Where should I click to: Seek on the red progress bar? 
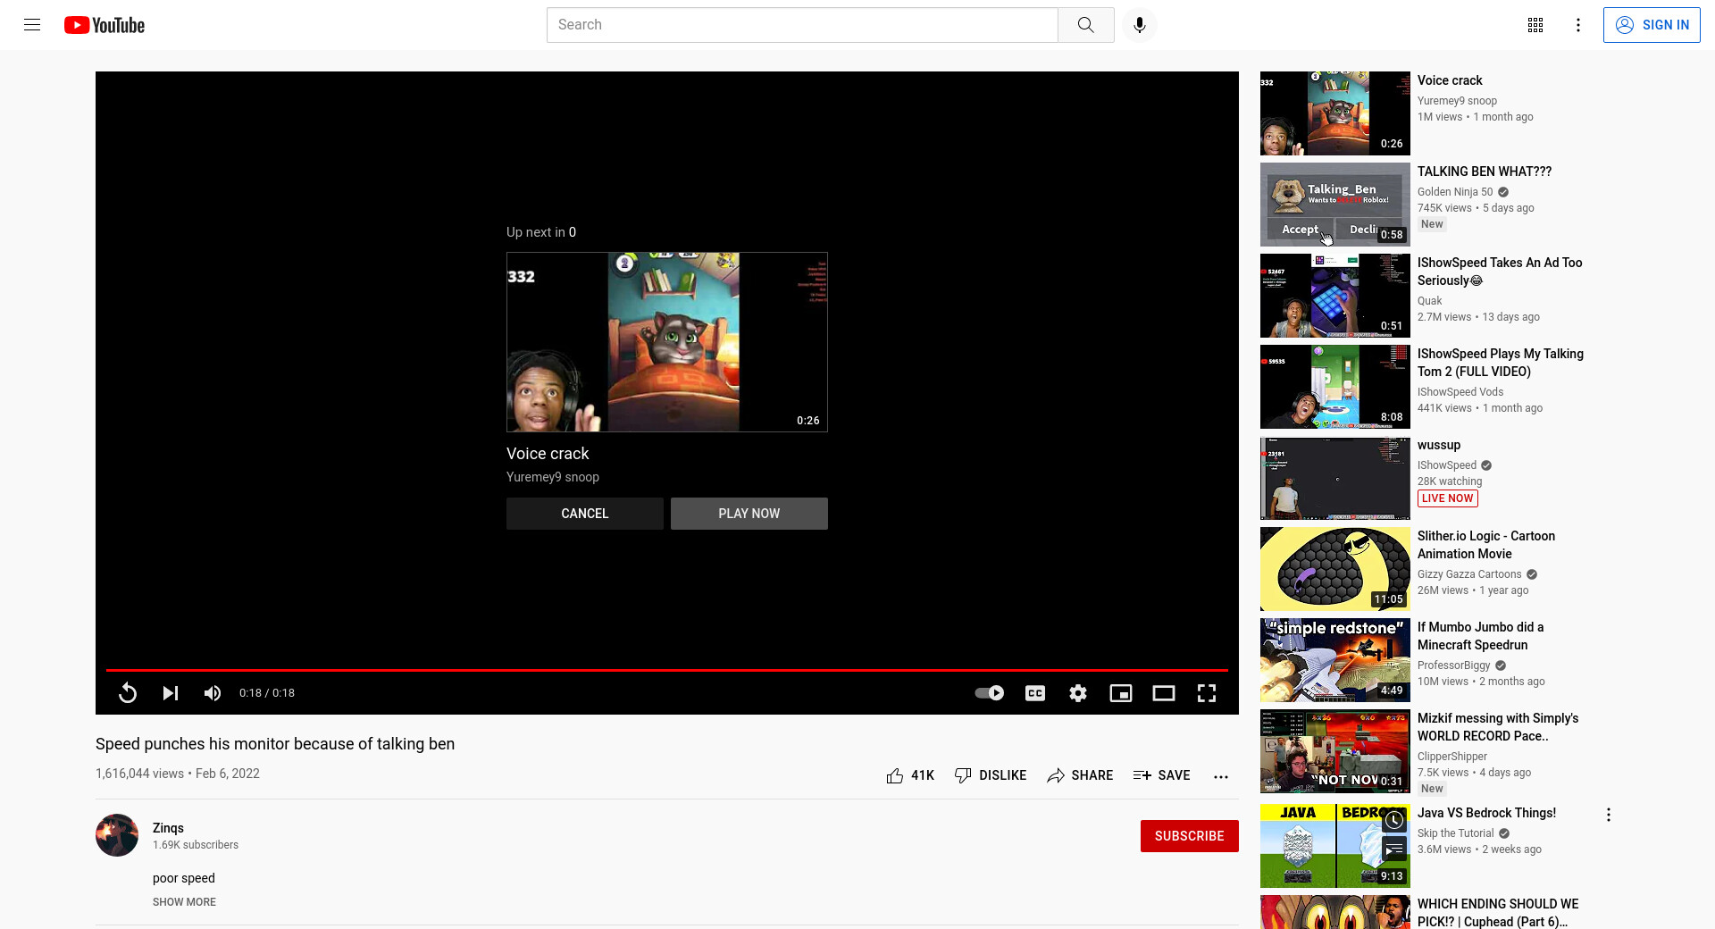click(x=667, y=670)
